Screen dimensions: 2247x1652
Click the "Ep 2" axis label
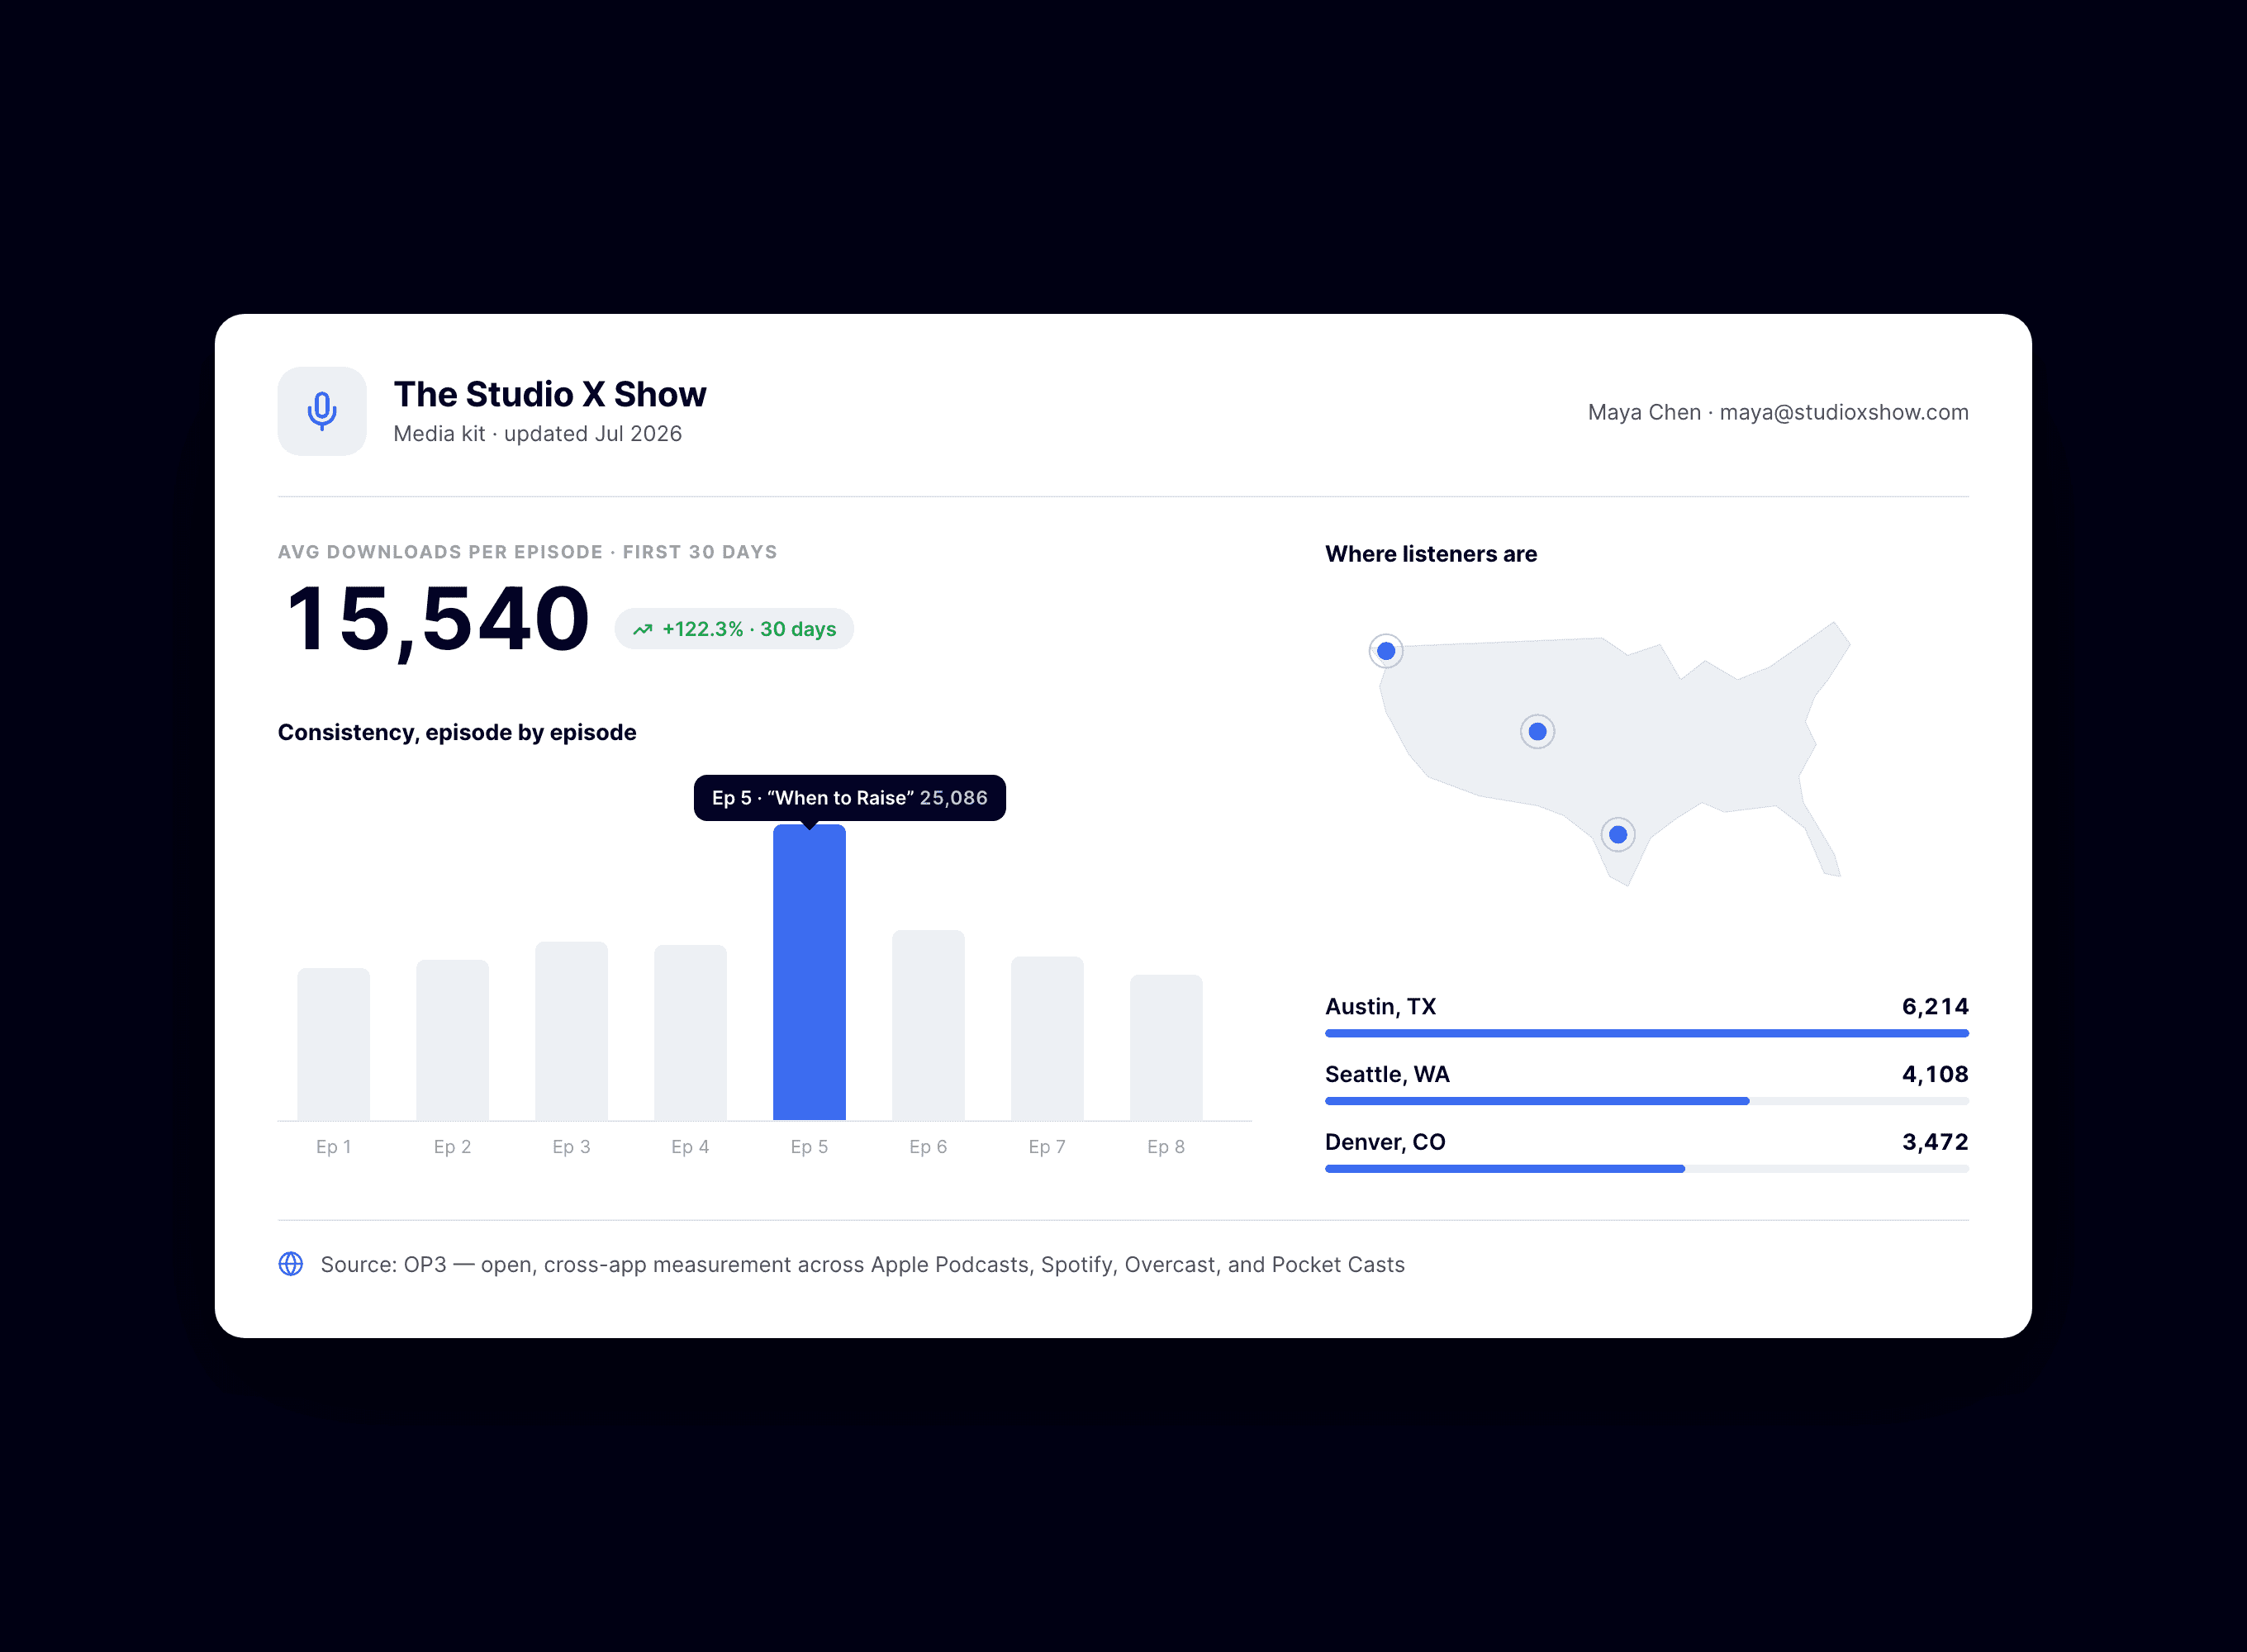point(452,1147)
